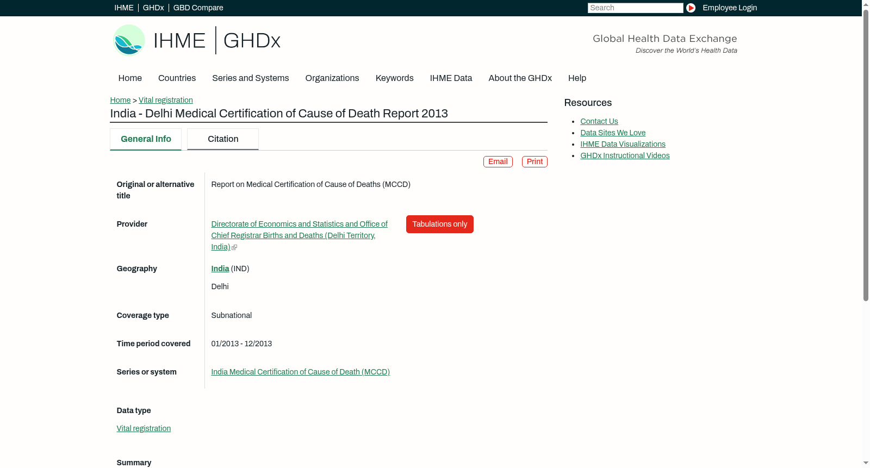The height and width of the screenshot is (468, 870).
Task: Open GBD Compare in top bar
Action: 198,8
